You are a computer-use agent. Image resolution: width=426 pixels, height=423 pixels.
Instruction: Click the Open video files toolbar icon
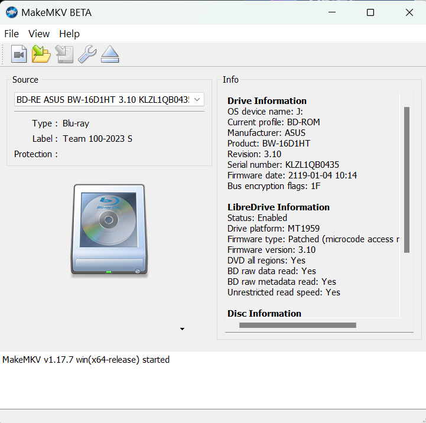(x=19, y=54)
